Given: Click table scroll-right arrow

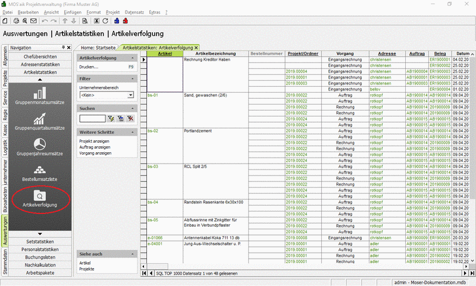Looking at the screenshot, I should tap(466, 266).
